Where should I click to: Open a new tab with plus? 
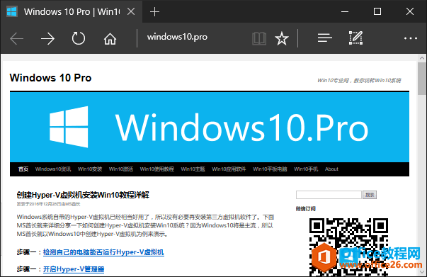coord(154,12)
